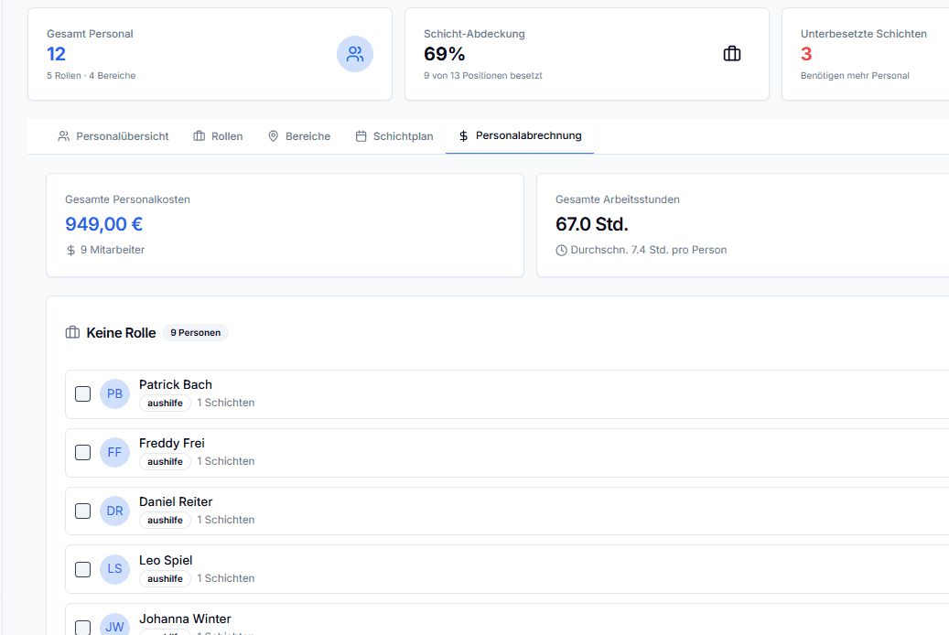
Task: Check the box for Patrick Bach
Action: (83, 394)
